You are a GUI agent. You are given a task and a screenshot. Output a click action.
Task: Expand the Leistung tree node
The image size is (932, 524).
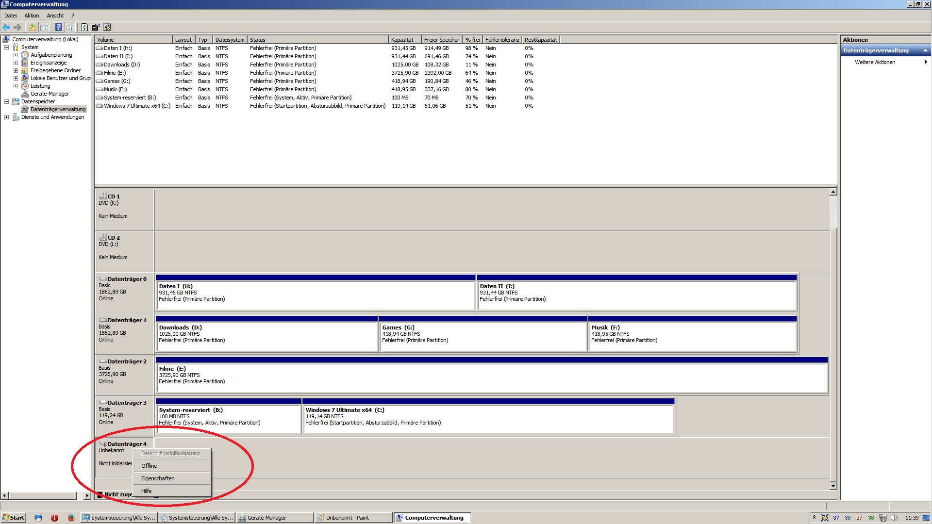point(16,86)
